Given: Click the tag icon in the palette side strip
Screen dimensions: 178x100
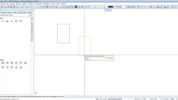Looking at the screenshot, I should click(32, 34).
